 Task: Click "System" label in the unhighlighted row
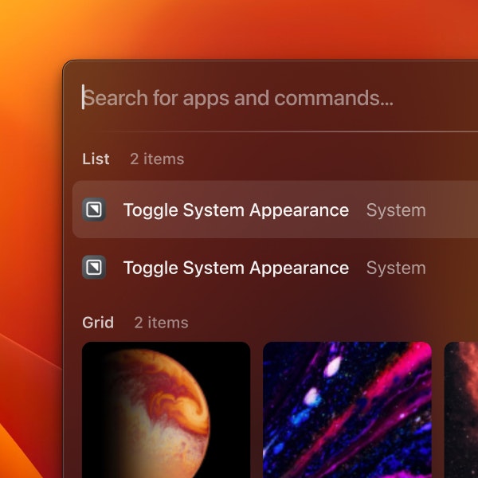(396, 268)
